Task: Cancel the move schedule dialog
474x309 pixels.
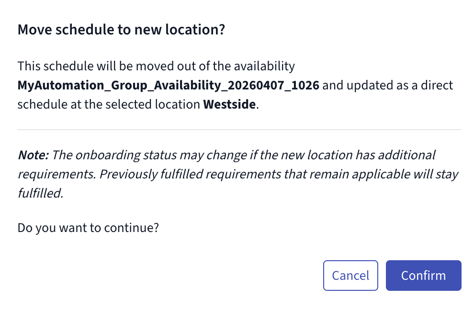Action: 350,276
